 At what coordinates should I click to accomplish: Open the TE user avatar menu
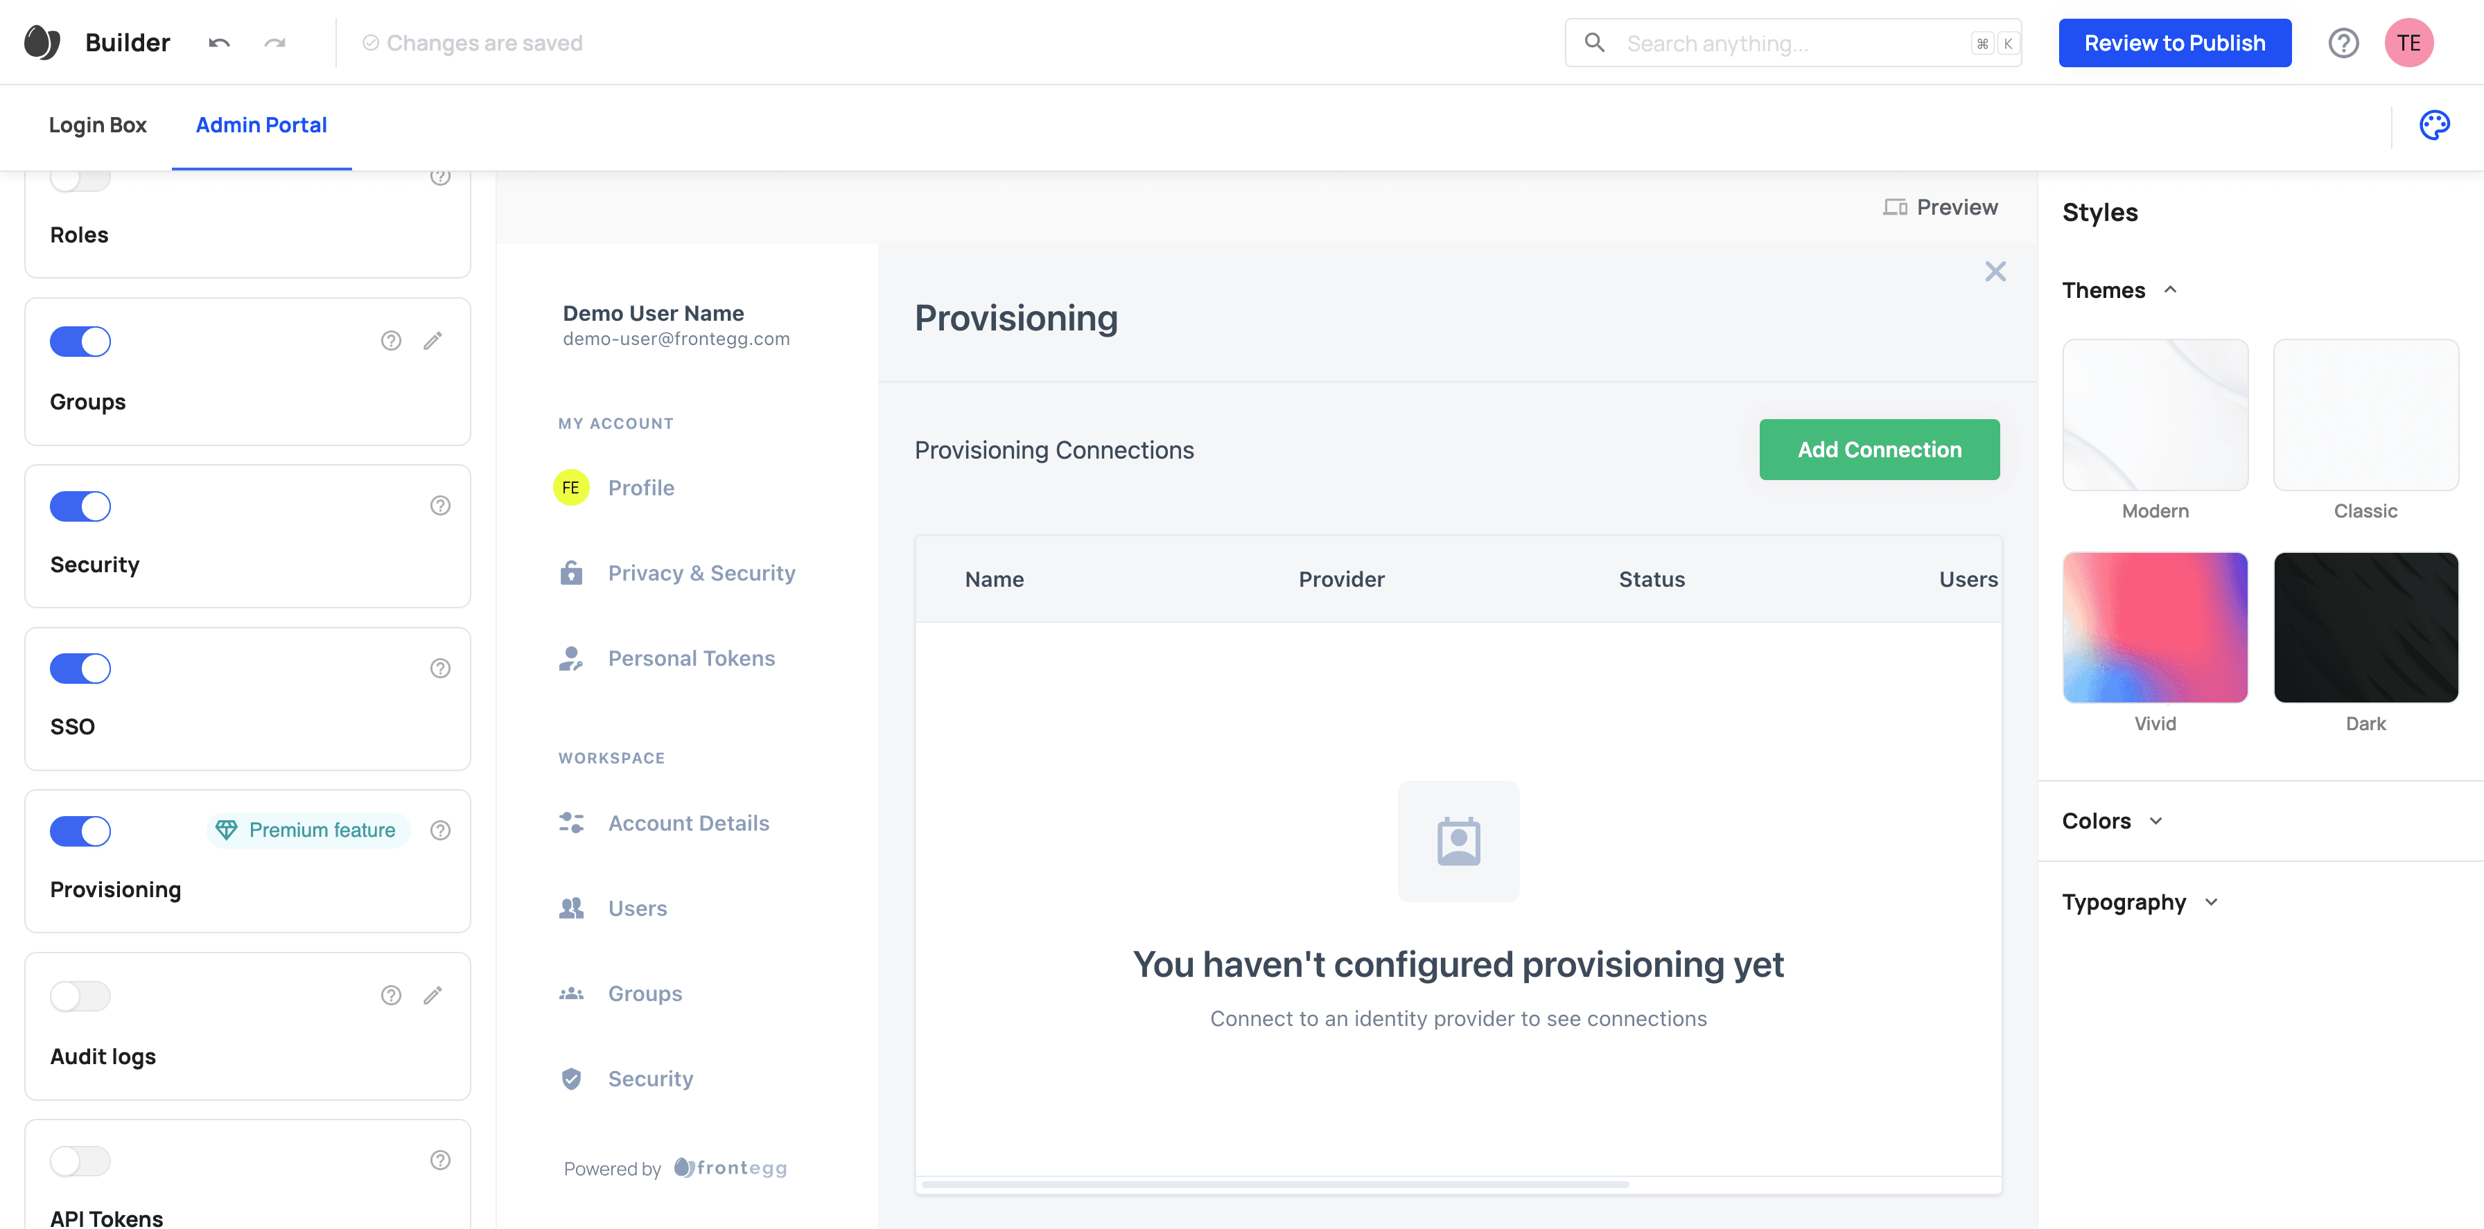pos(2408,42)
